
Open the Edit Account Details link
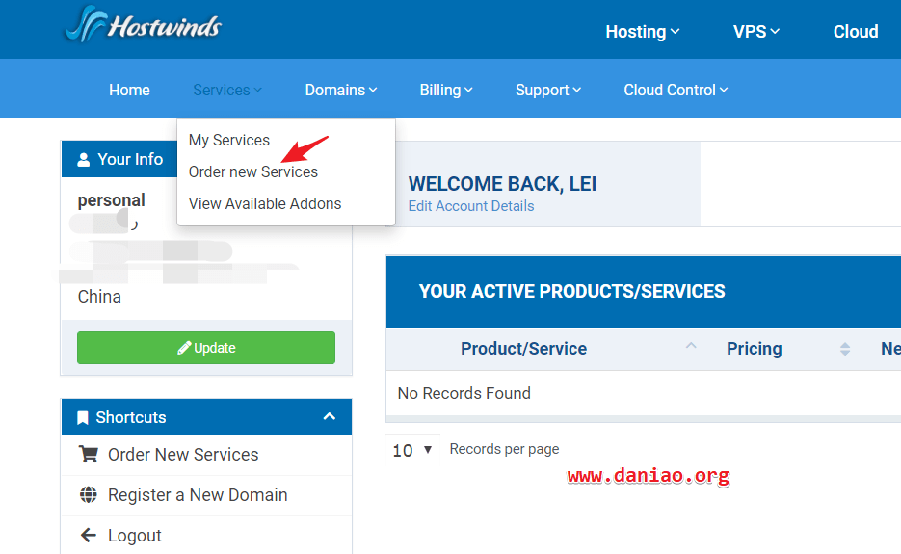471,205
